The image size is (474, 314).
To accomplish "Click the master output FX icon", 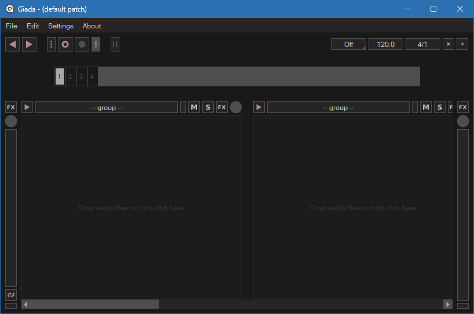I will click(x=462, y=107).
